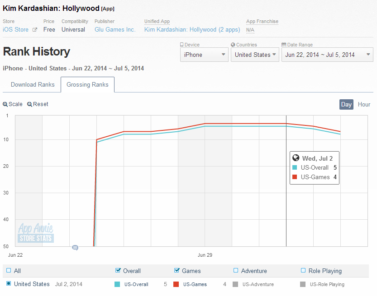Enable the Adventure checkbox
Viewport: 377px width, 296px height.
click(236, 270)
